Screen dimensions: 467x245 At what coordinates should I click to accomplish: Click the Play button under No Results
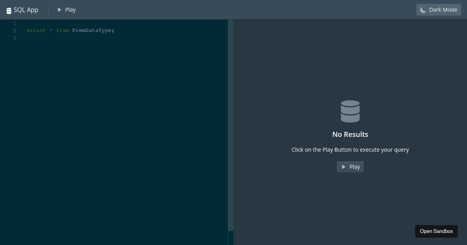[x=350, y=167]
